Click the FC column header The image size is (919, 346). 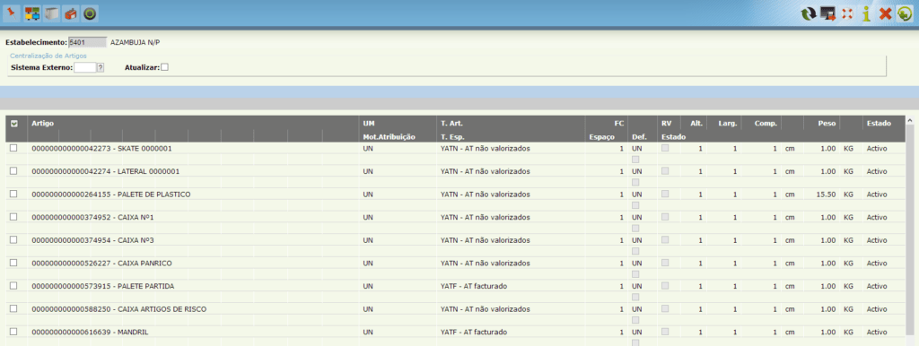tap(619, 124)
